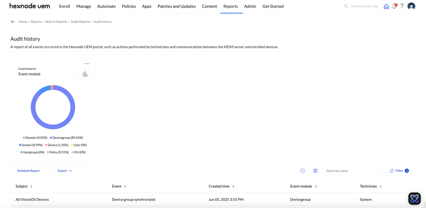Image resolution: width=426 pixels, height=208 pixels.
Task: Go to Patches and Updates tab
Action: click(176, 6)
